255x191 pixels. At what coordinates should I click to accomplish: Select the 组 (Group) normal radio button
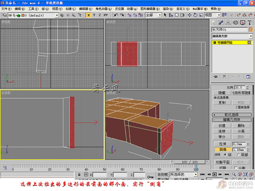coord(225,155)
